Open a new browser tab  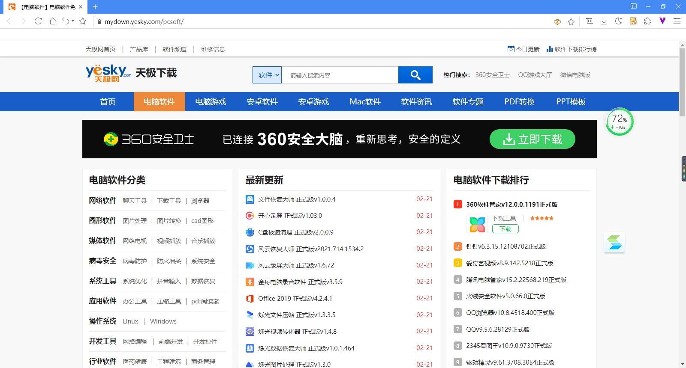pos(95,7)
